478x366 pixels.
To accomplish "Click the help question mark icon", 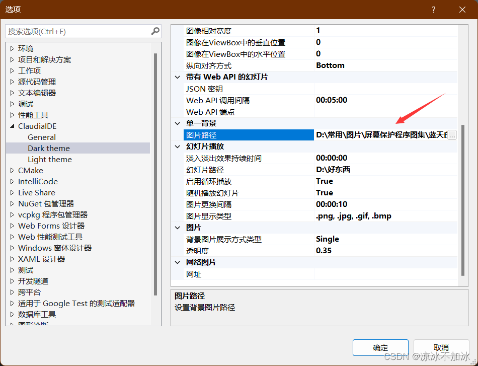I will [434, 10].
